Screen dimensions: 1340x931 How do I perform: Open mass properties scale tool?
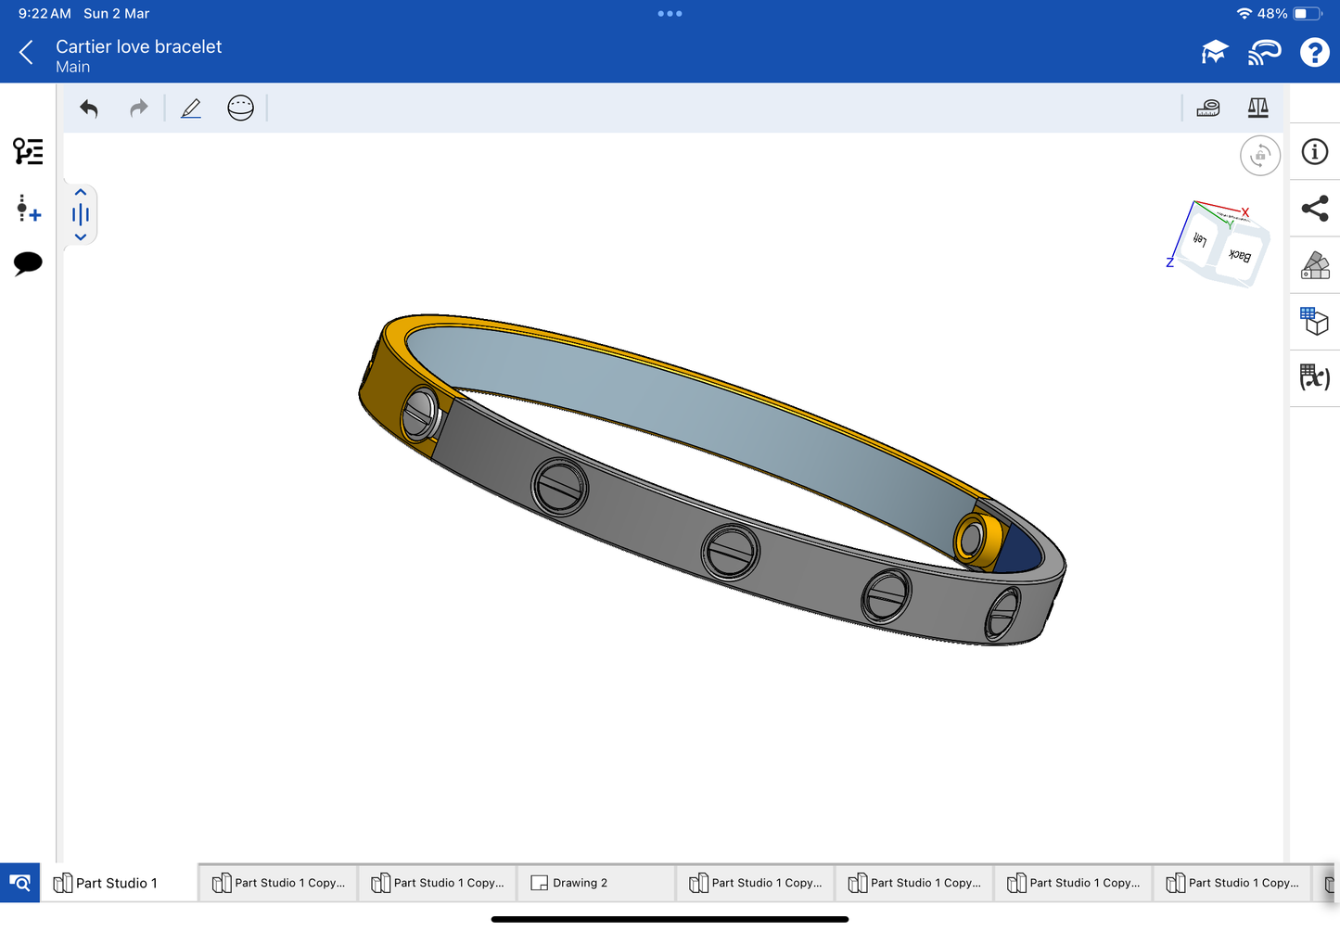pyautogui.click(x=1257, y=108)
